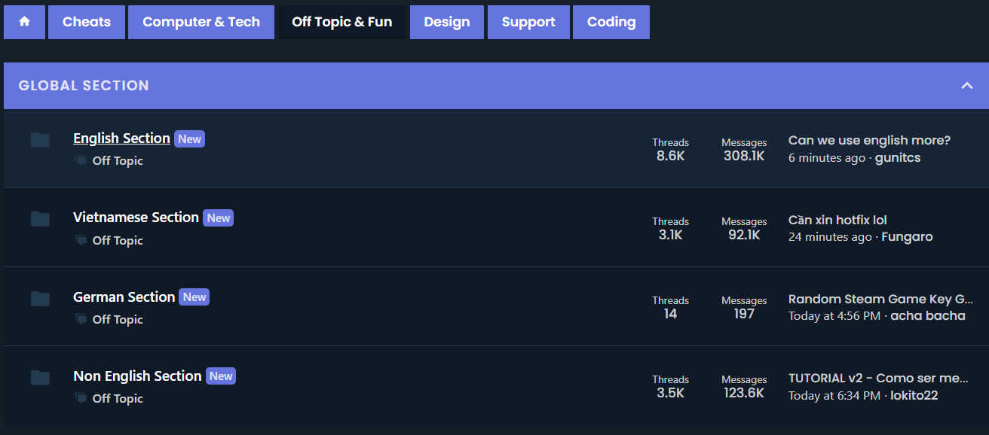Click the Non English Section folder icon
This screenshot has width=989, height=435.
40,378
